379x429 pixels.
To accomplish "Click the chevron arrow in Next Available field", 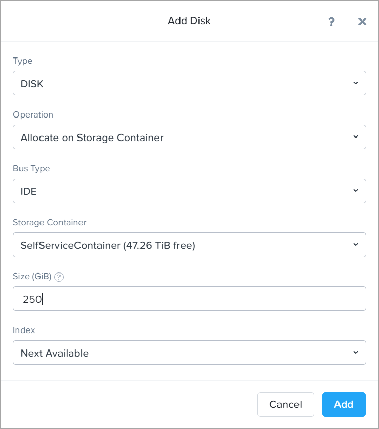I will [356, 352].
